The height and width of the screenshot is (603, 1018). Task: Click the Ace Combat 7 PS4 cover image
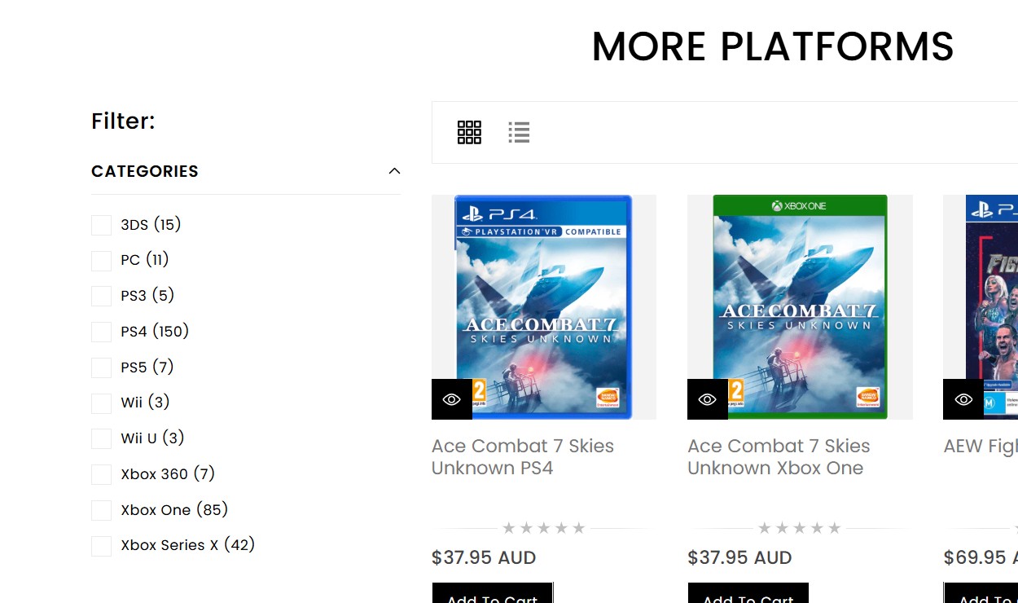(543, 307)
